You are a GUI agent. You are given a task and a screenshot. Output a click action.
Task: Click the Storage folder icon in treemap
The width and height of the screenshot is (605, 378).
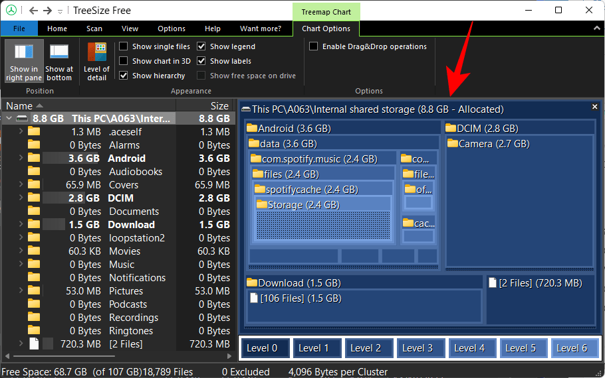point(261,204)
